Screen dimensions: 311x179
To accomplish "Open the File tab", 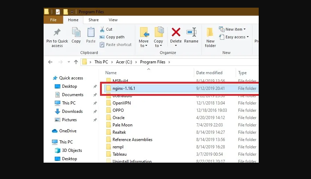I will pos(53,20).
